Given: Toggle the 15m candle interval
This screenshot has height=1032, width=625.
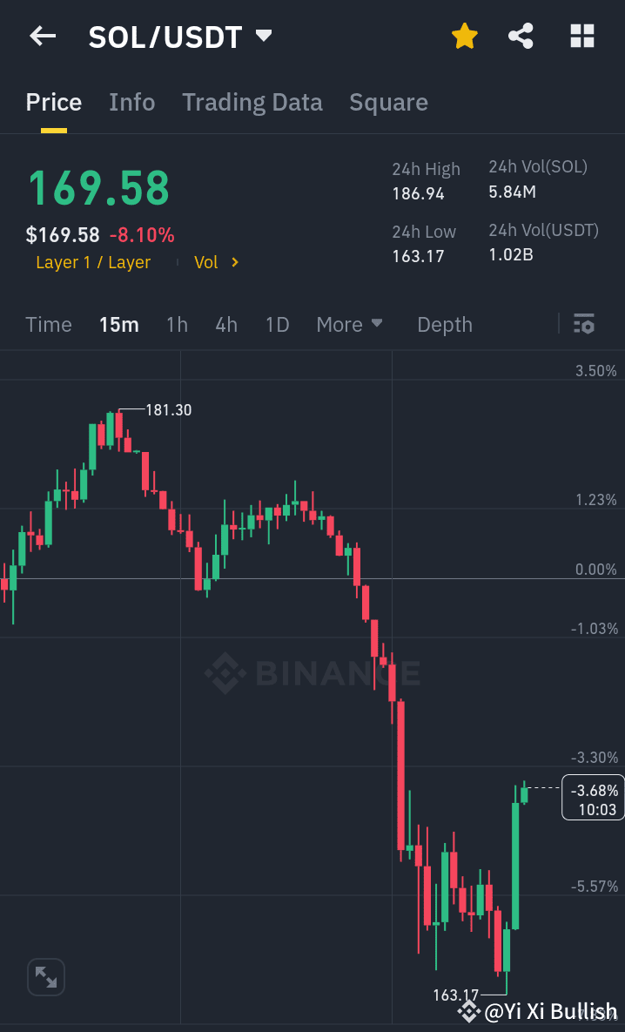Looking at the screenshot, I should pos(119,324).
